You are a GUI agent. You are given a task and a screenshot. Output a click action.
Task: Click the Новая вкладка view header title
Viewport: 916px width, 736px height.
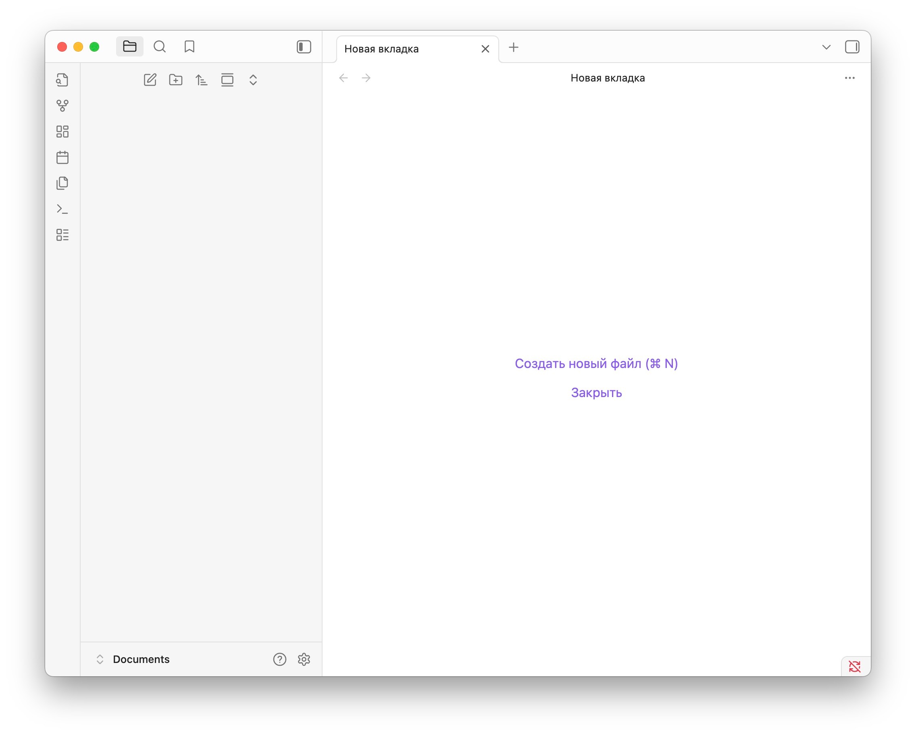tap(608, 78)
